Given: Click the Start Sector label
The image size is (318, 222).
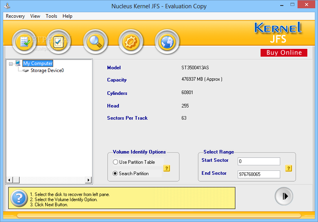Looking at the screenshot, I should (215, 160).
